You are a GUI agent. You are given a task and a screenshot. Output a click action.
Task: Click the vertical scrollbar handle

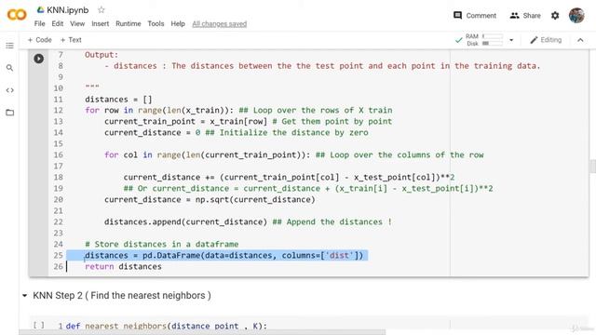point(592,166)
